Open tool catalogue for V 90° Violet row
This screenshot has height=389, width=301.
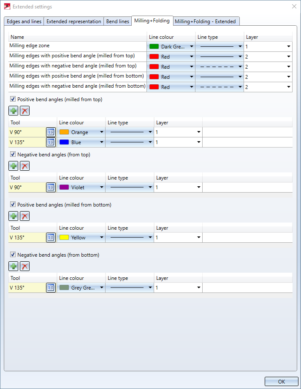click(x=51, y=187)
